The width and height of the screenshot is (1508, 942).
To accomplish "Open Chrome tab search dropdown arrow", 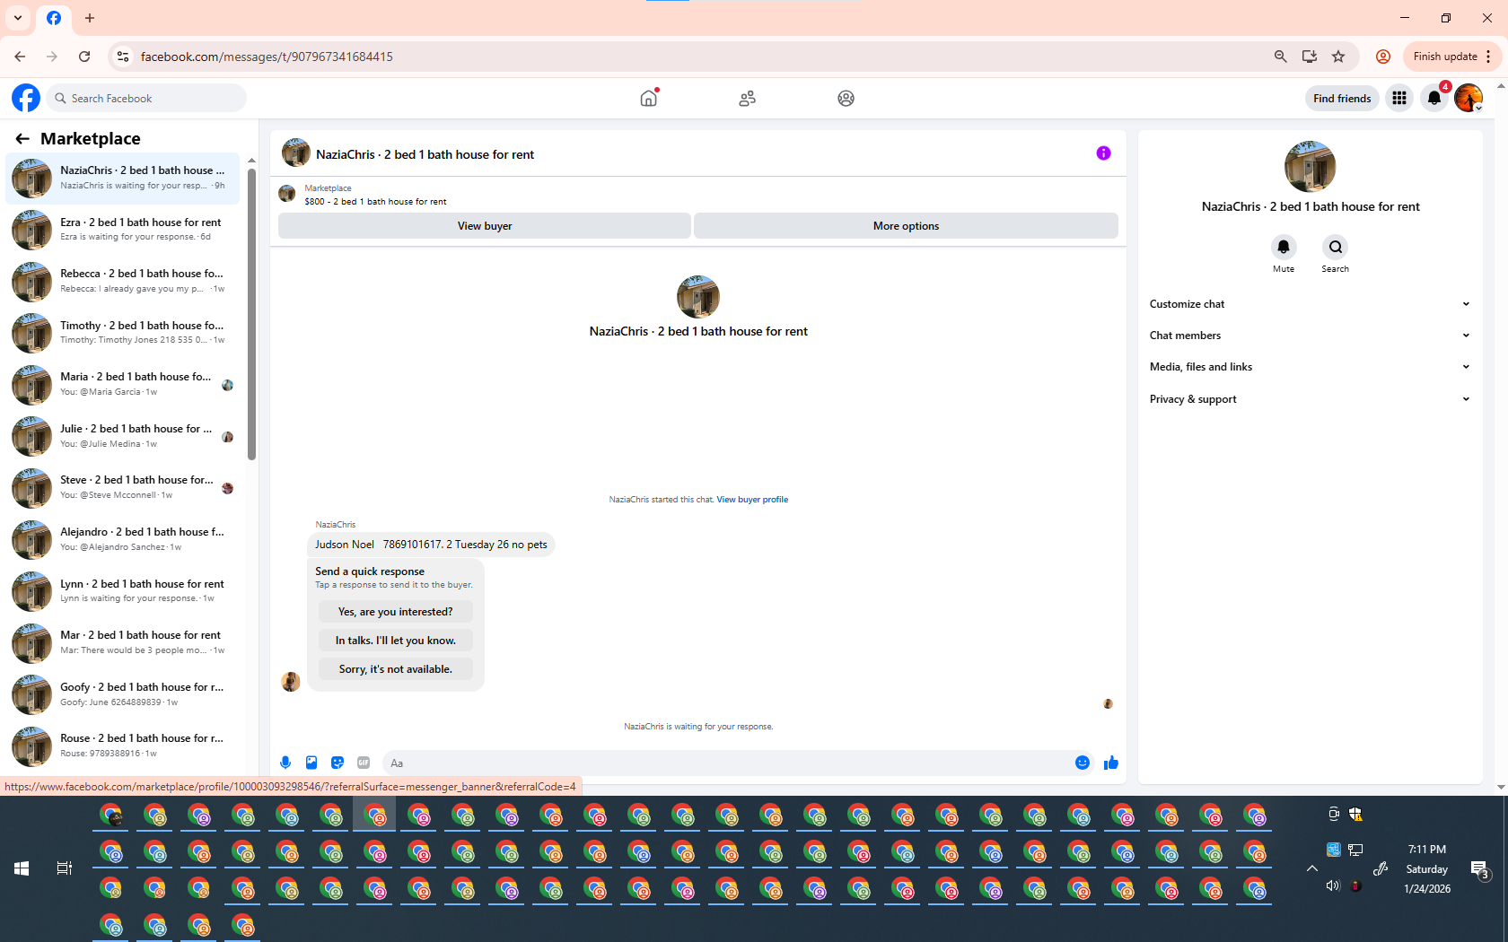I will [x=18, y=18].
